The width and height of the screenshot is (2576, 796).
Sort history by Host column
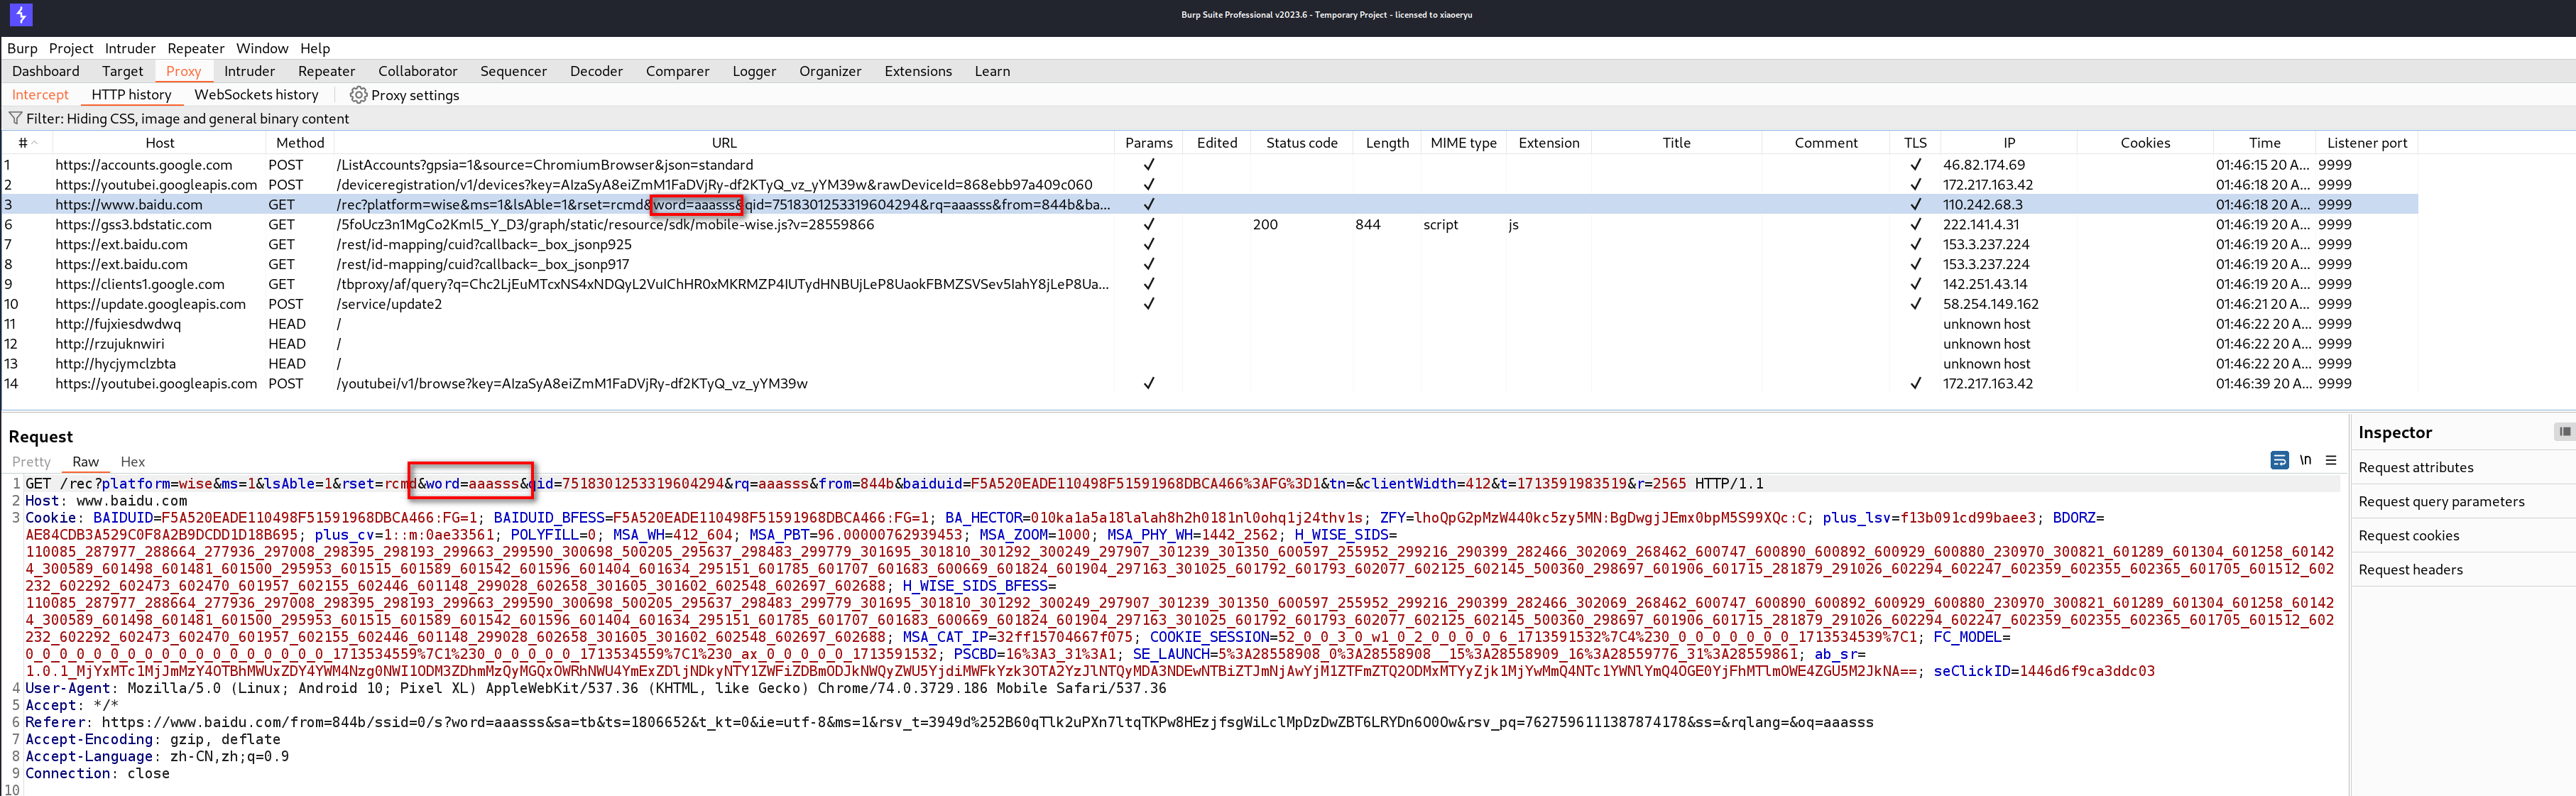160,143
